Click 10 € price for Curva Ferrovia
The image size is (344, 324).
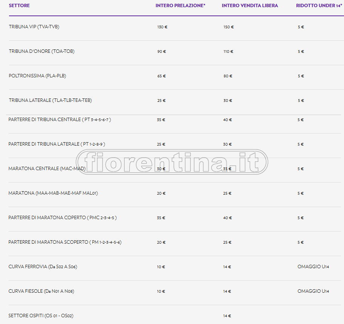(x=161, y=267)
